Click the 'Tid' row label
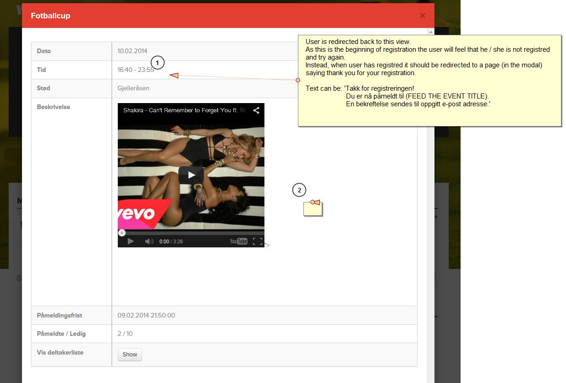566x383 pixels. (41, 70)
